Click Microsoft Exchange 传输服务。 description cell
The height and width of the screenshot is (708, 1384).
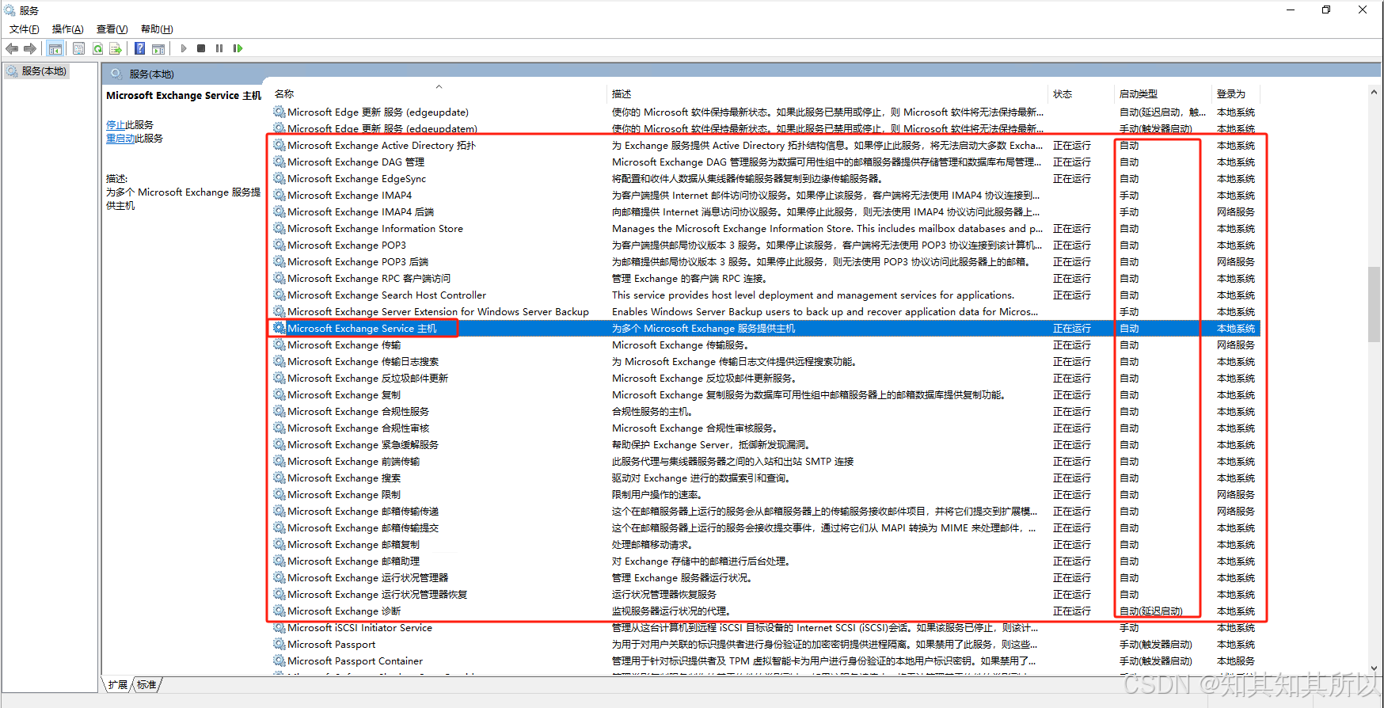tap(680, 344)
